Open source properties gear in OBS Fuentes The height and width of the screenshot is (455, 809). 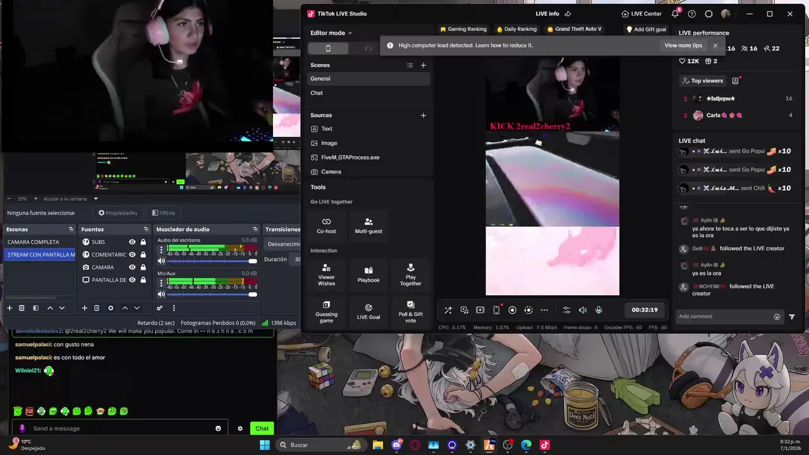click(111, 308)
